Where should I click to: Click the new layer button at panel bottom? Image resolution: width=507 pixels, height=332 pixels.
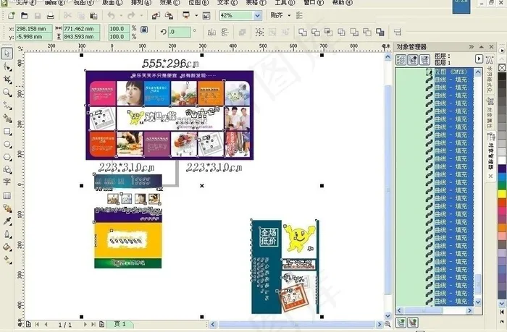[x=401, y=323]
